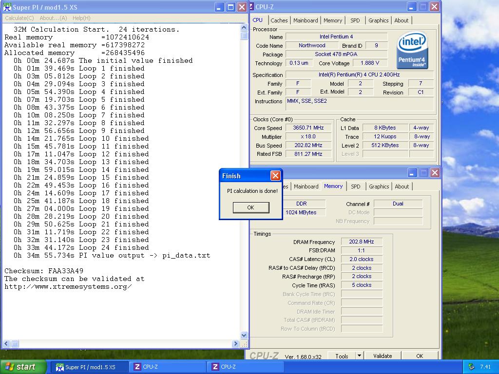Viewport: 499px width, 374px height.
Task: Click the Technology 0.13 um value
Action: 299,63
